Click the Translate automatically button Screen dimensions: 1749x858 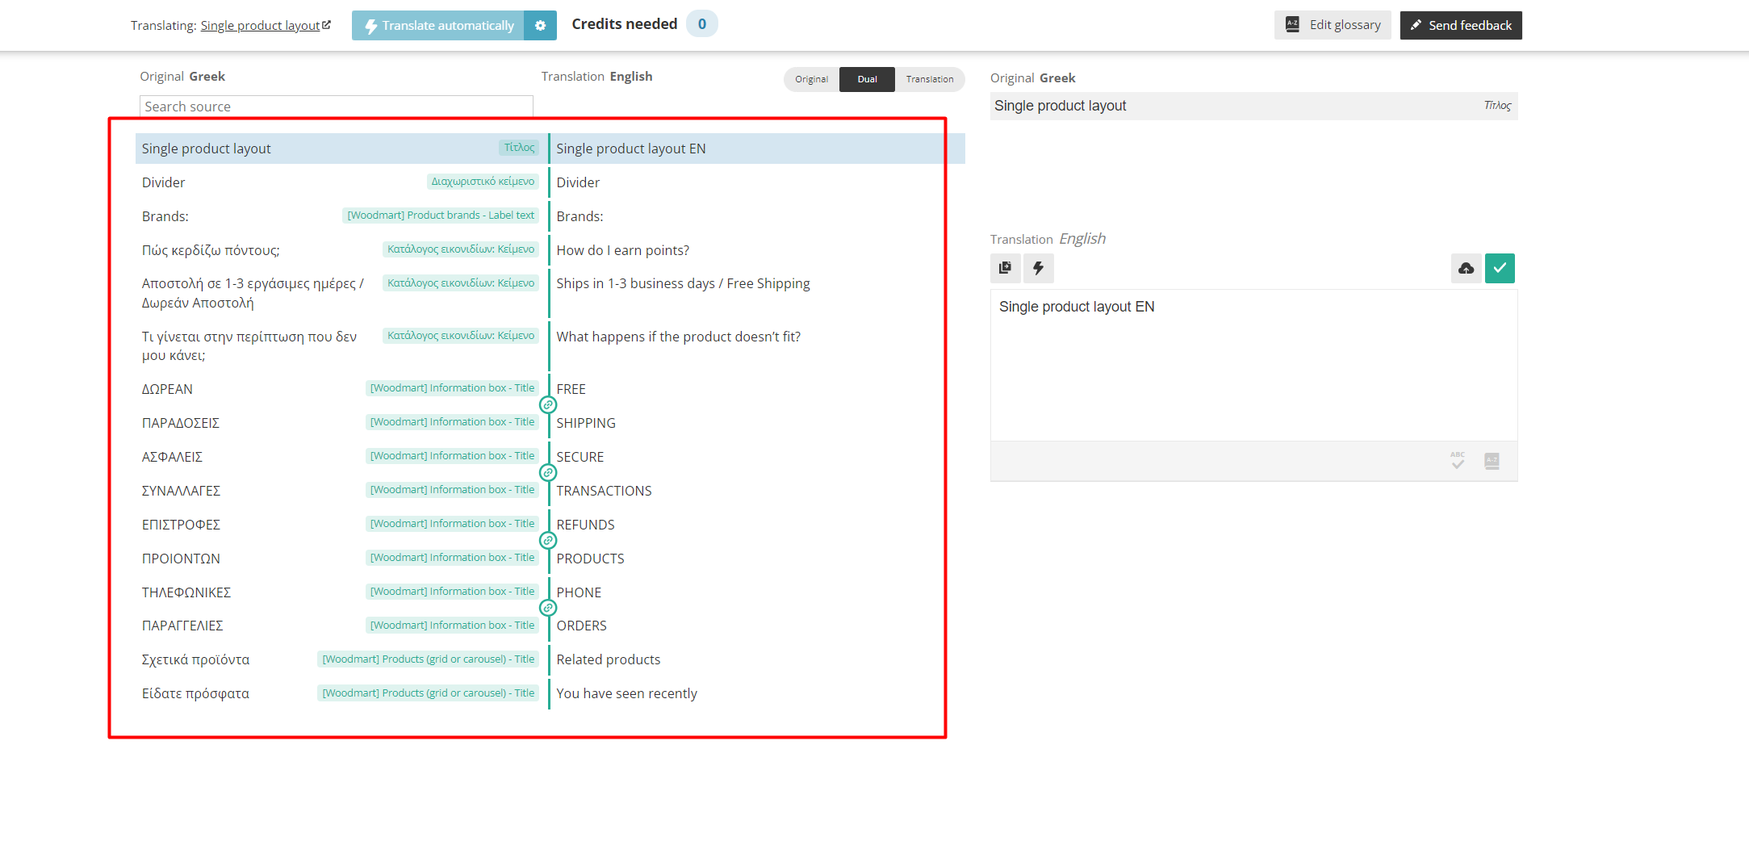tap(438, 26)
